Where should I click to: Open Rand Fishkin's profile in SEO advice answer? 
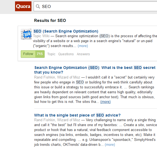pyautogui.click(x=57, y=120)
